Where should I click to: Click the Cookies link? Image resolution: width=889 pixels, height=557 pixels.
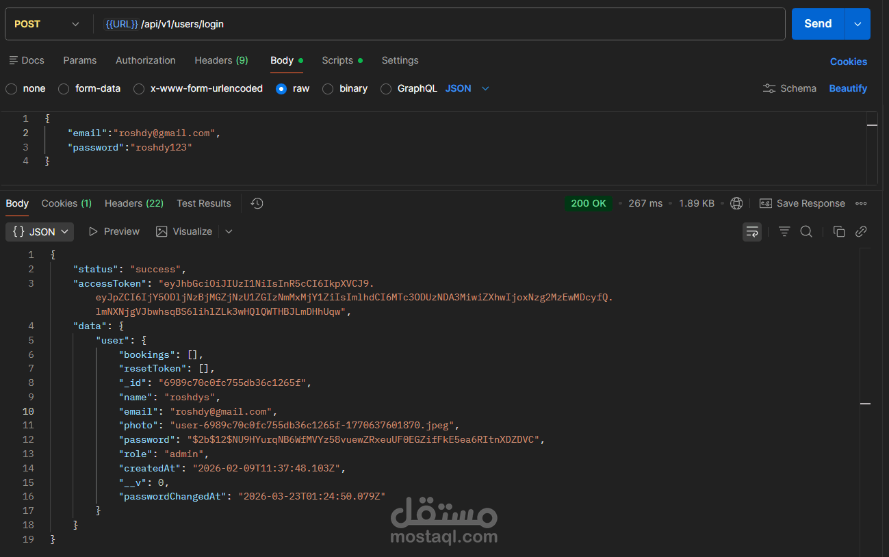(x=849, y=62)
